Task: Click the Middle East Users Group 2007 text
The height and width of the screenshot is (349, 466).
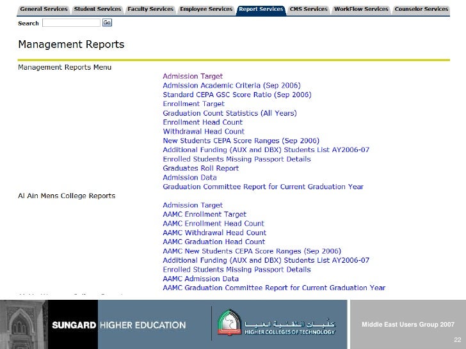Action: pos(408,324)
